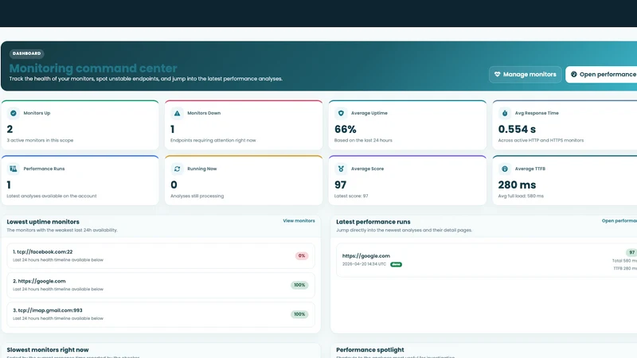Click the DASHBOARD badge
The image size is (637, 358).
pos(27,53)
